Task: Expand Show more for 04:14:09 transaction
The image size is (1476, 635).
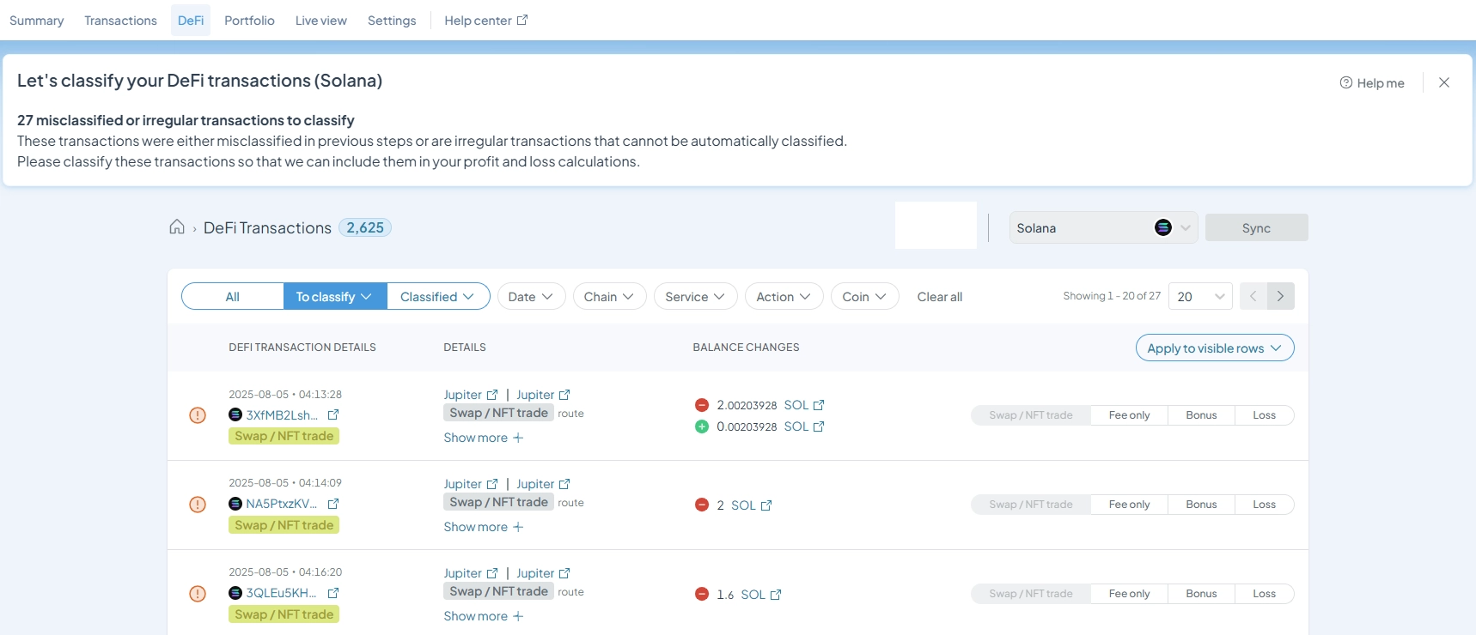Action: 484,527
